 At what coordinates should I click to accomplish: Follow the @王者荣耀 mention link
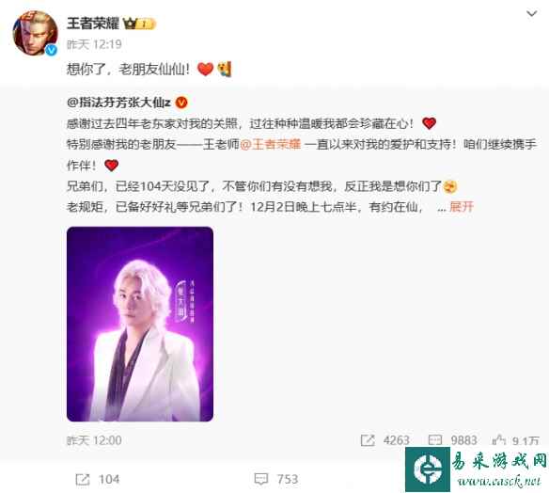pyautogui.click(x=271, y=144)
